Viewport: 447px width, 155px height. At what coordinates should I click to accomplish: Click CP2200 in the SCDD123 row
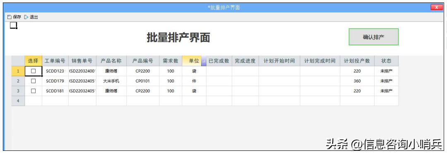(143, 71)
